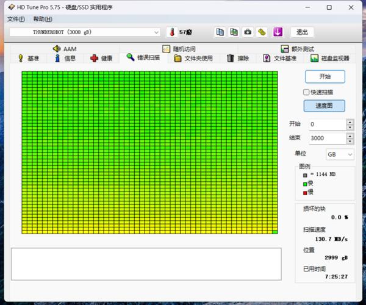Click the red 慢 legend swatch

(x=305, y=193)
